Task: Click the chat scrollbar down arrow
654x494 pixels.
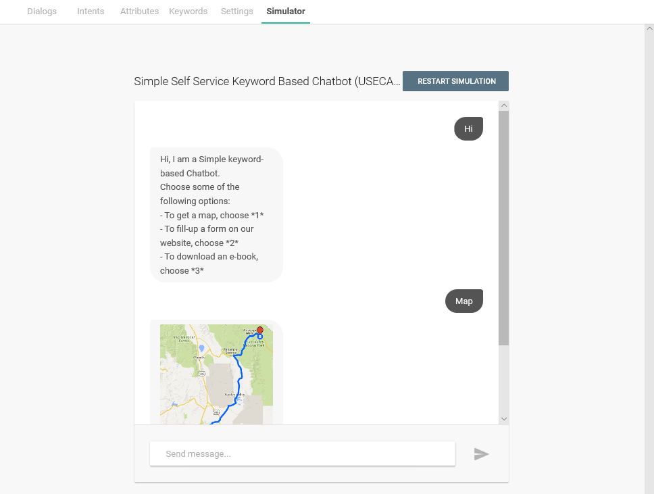Action: (504, 419)
